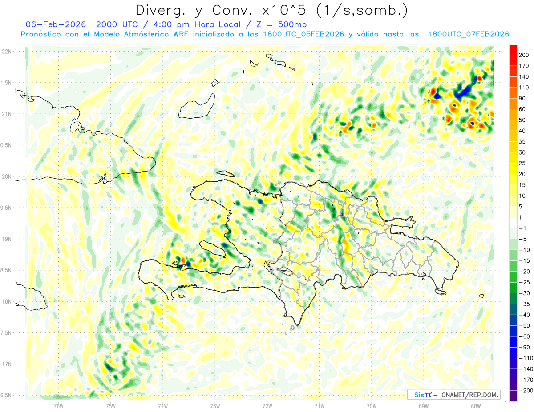Click the '71W' longitude label
This screenshot has height=412, width=534.
point(319,405)
